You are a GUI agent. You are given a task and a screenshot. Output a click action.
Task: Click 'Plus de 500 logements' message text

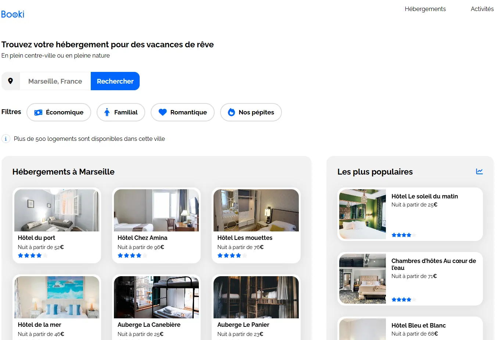(89, 139)
